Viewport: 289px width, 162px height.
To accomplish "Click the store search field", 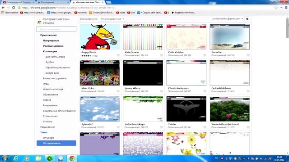I will [x=56, y=29].
